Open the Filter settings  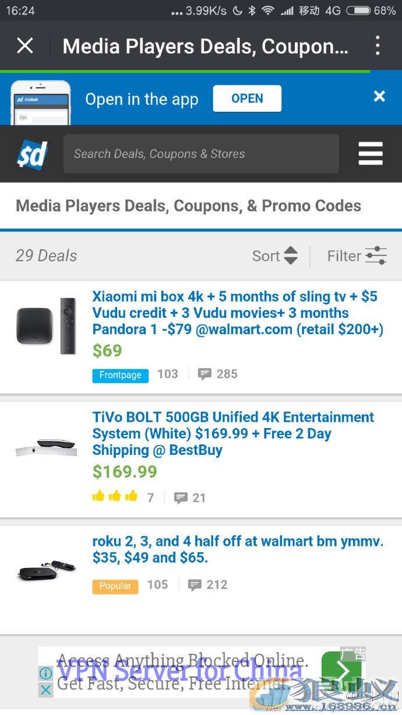coord(357,255)
